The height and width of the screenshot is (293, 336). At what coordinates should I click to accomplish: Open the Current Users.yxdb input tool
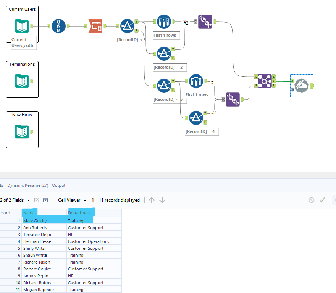pos(22,27)
